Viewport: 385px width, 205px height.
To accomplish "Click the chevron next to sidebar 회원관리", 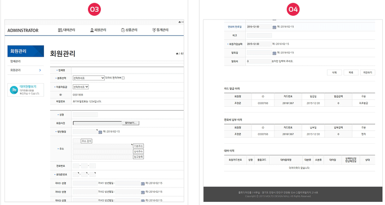I will click(x=40, y=70).
